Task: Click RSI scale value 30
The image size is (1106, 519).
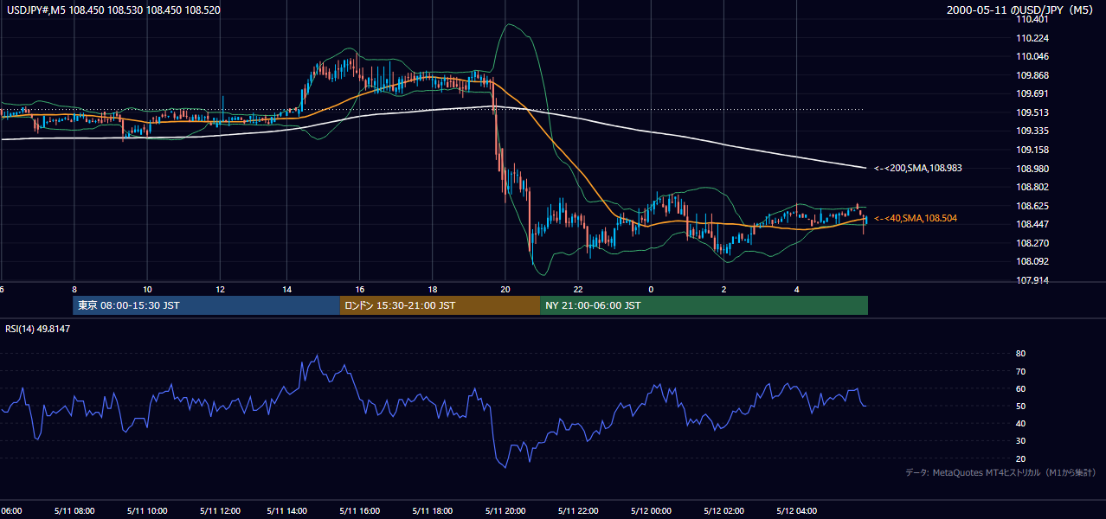Action: (1021, 441)
